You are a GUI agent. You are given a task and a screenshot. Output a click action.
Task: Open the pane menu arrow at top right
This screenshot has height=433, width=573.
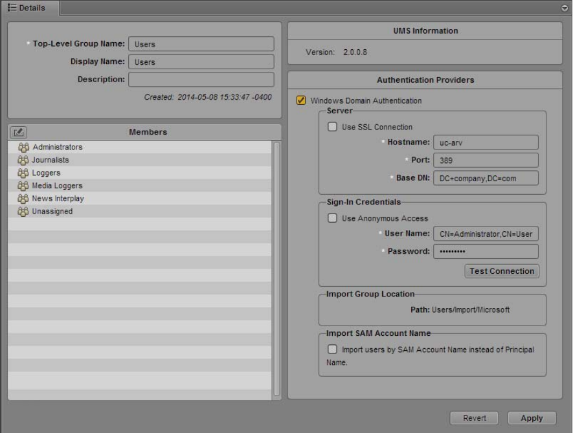tap(564, 8)
